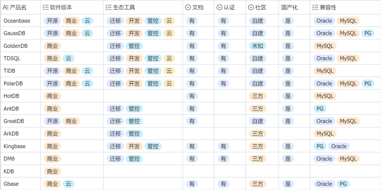Image resolution: width=381 pixels, height=190 pixels.
Task: Open the 自建 社区 value in GreatDB row
Action: pos(258,121)
